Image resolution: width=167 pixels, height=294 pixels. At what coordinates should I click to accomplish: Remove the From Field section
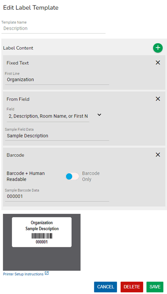pos(158,99)
